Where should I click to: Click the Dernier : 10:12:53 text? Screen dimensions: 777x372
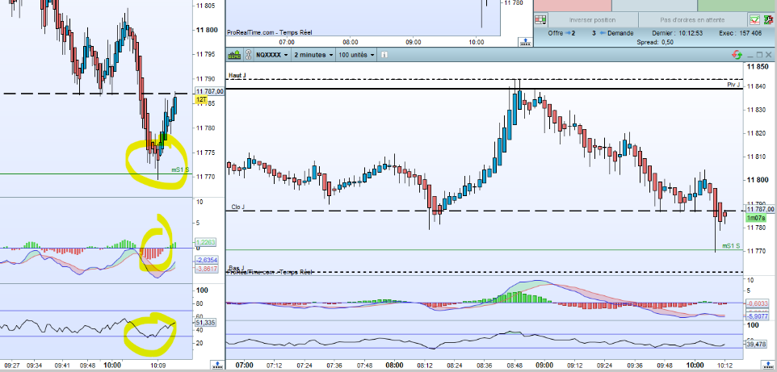pos(676,33)
